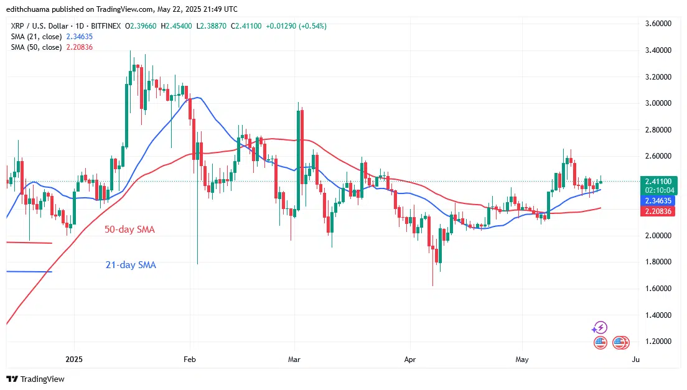Click the bar countdown timer 02:10:04
The height and width of the screenshot is (390, 687).
tap(658, 190)
